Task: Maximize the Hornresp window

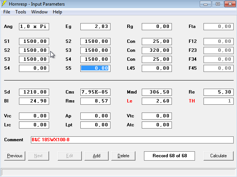Action: pyautogui.click(x=218, y=4)
